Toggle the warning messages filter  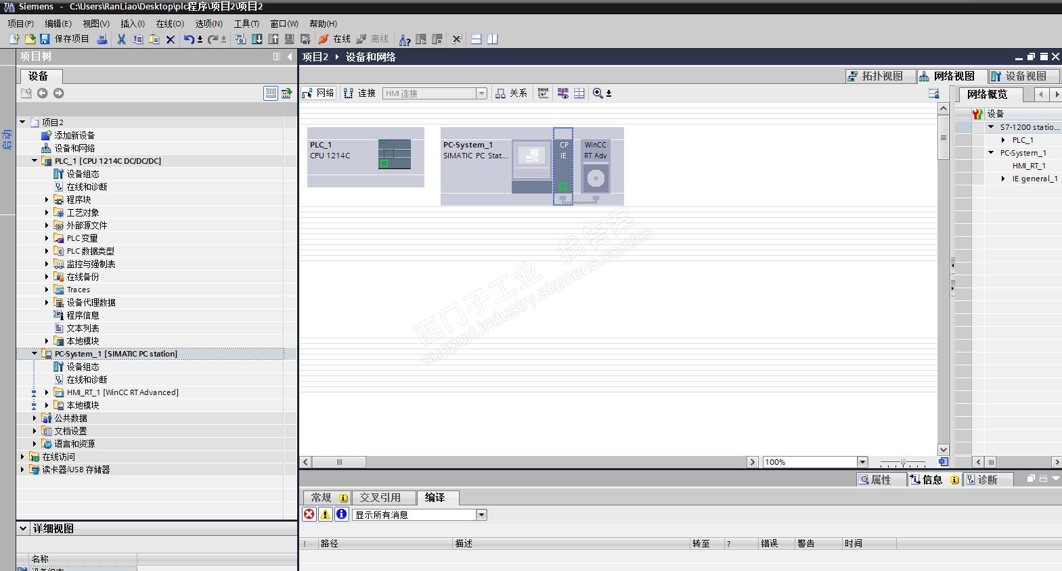(325, 514)
